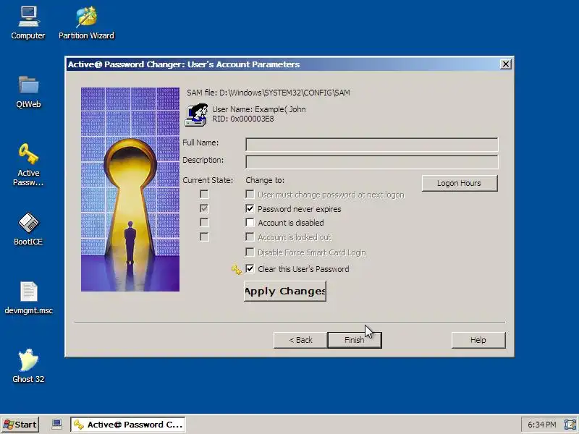Toggle Disable Force Smart Card Login checkbox
Image resolution: width=579 pixels, height=434 pixels.
pyautogui.click(x=250, y=252)
